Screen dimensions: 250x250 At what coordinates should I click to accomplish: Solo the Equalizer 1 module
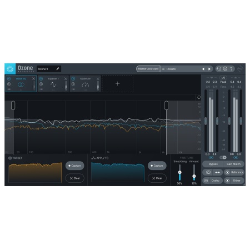[x=41, y=84]
